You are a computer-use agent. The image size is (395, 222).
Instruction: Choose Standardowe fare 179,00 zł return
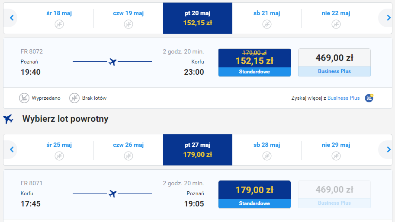pos(254,194)
